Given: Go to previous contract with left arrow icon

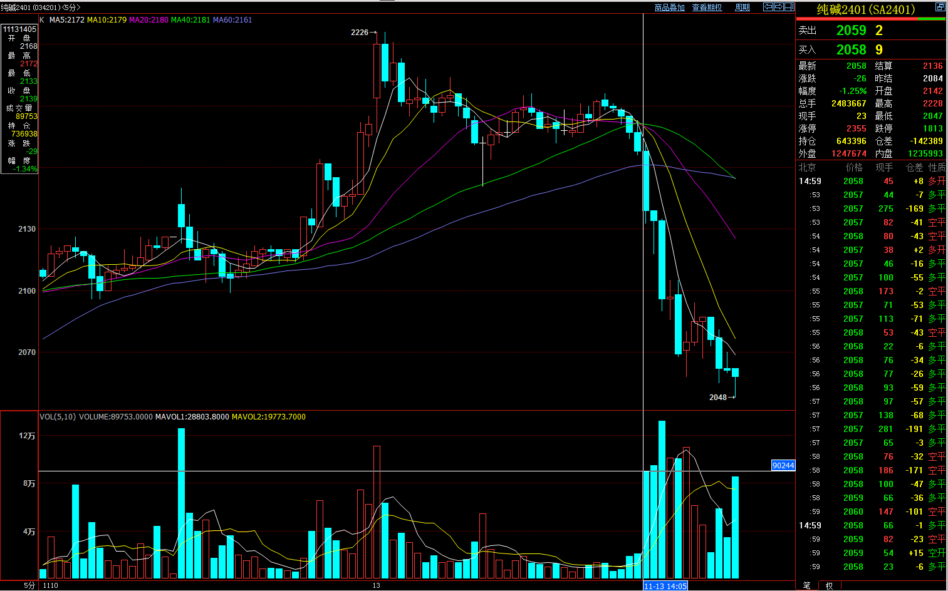Looking at the screenshot, I should 768,7.
